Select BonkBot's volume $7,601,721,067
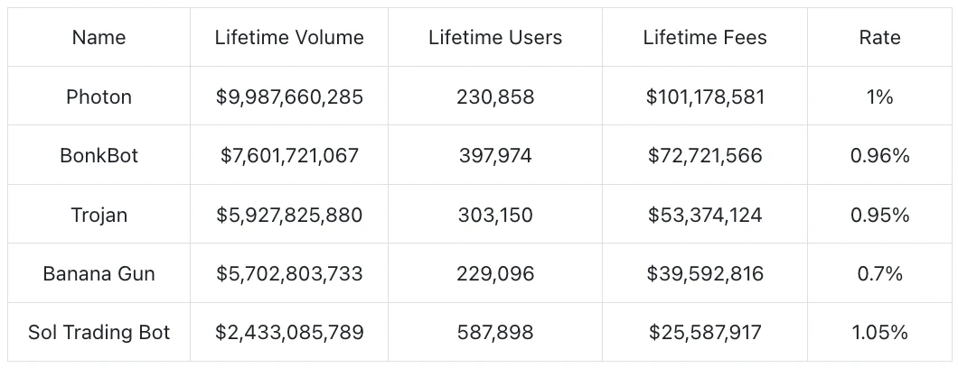 (289, 156)
